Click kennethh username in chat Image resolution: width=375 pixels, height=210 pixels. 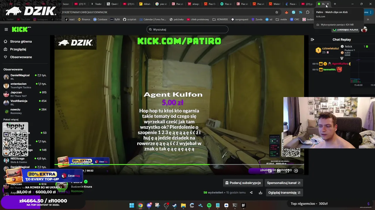[x=330, y=69]
